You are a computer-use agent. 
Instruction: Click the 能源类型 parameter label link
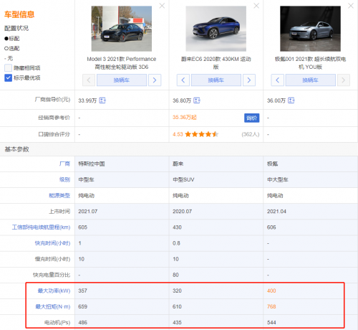pos(59,196)
